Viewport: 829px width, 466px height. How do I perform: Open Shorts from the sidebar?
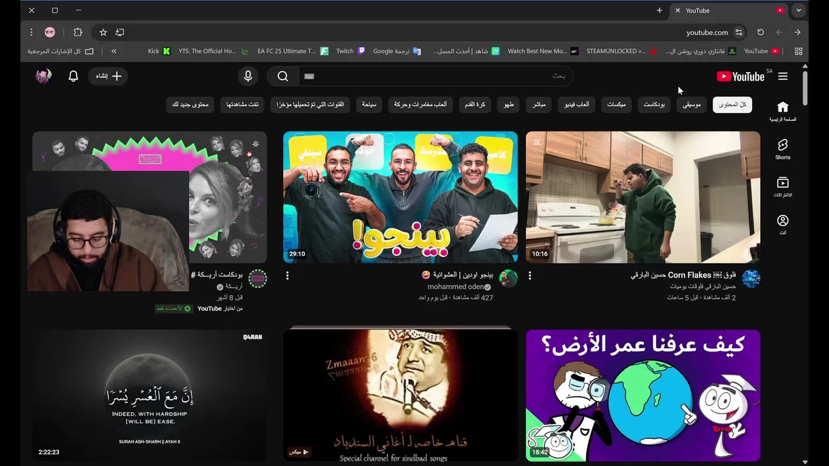(x=782, y=149)
